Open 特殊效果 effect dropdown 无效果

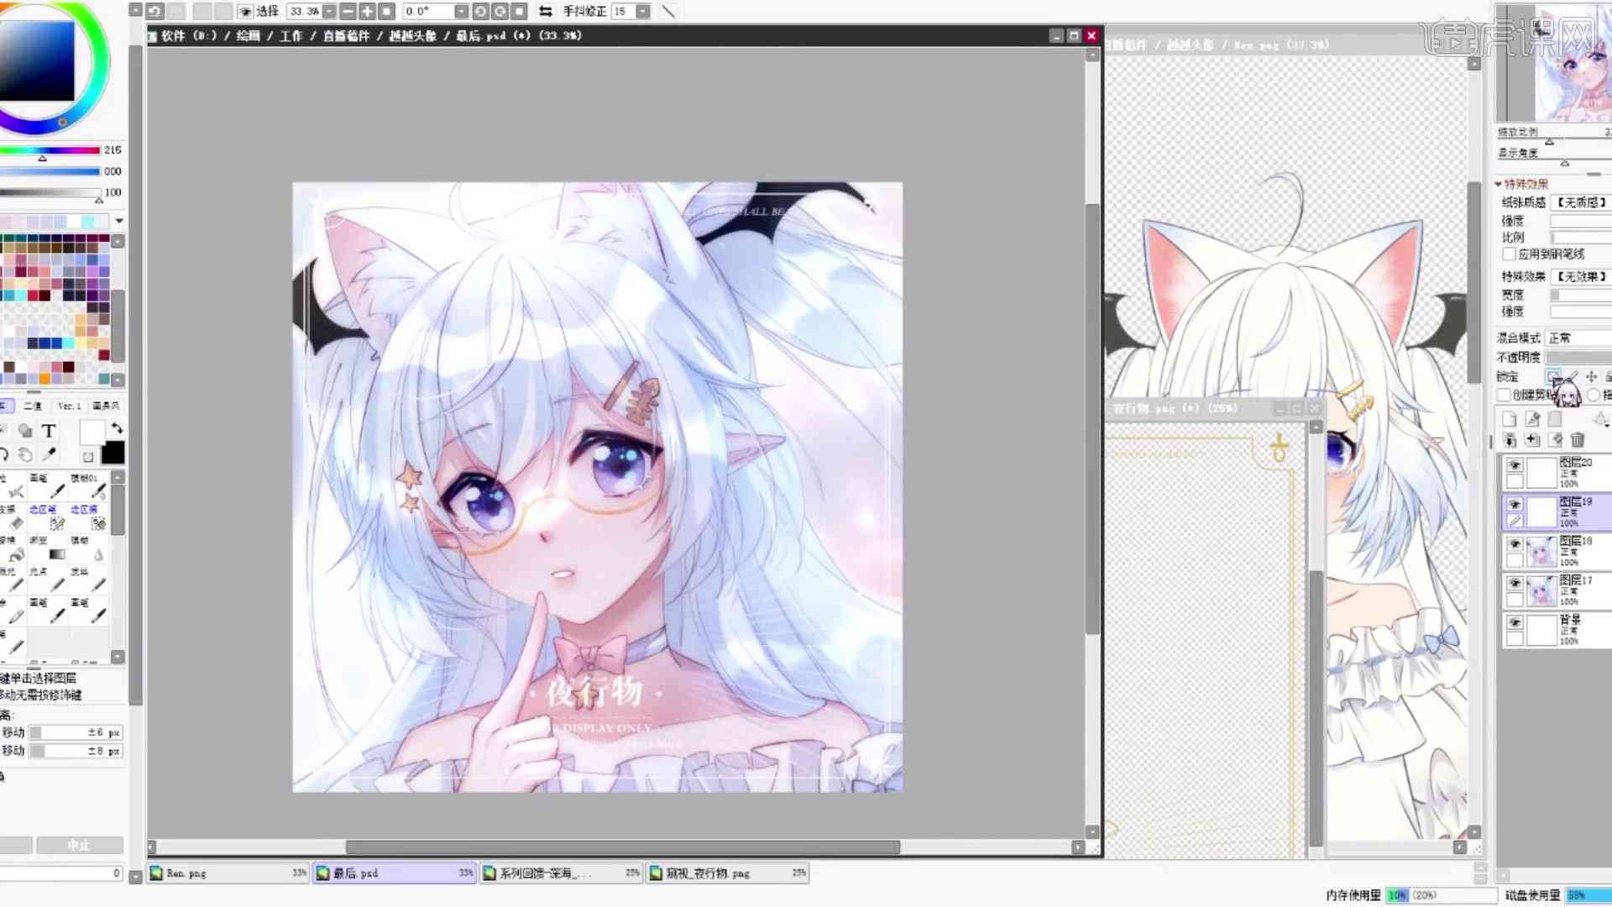[1581, 276]
